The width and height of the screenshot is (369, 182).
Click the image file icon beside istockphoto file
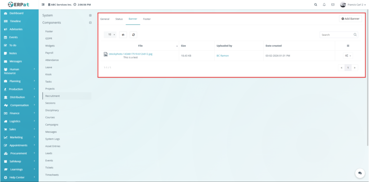106,54
